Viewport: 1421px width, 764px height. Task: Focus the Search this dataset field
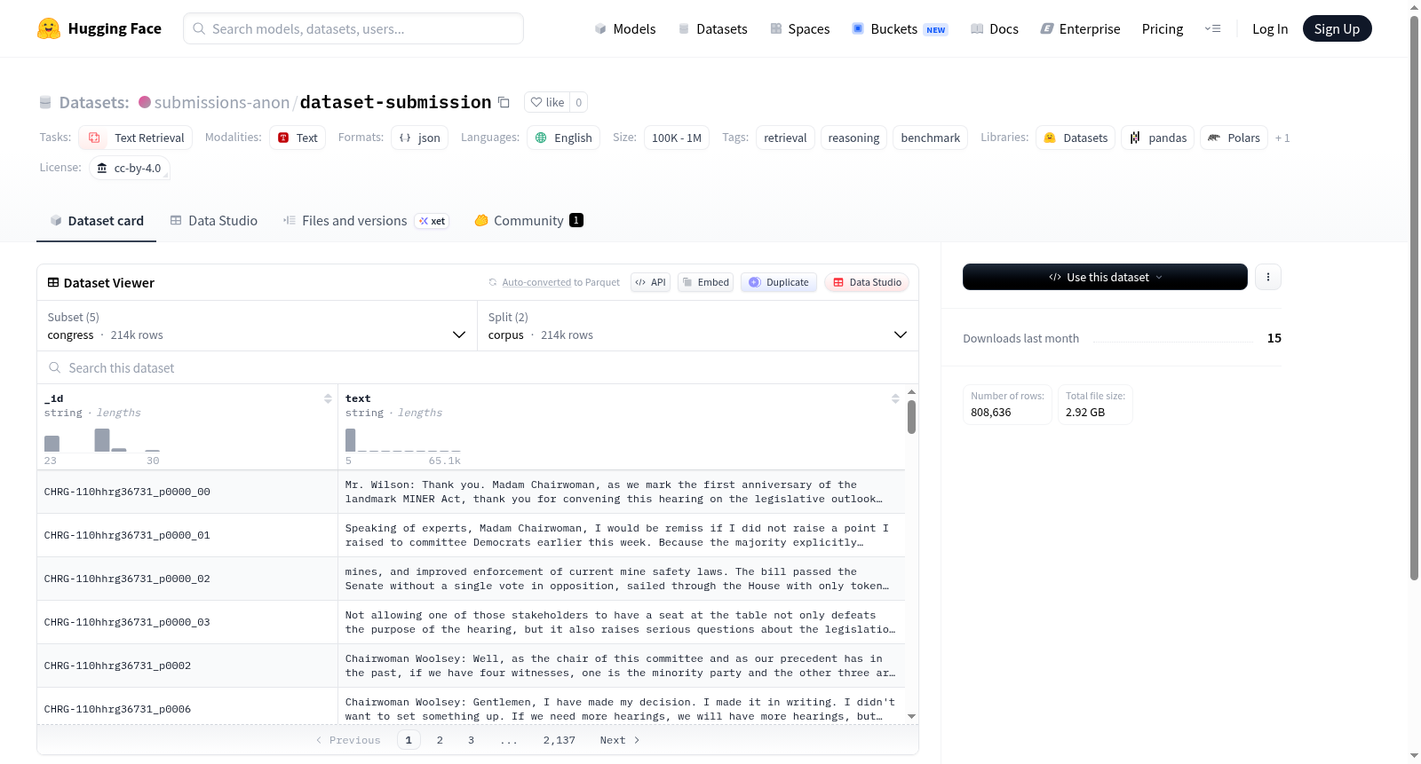pyautogui.click(x=478, y=367)
